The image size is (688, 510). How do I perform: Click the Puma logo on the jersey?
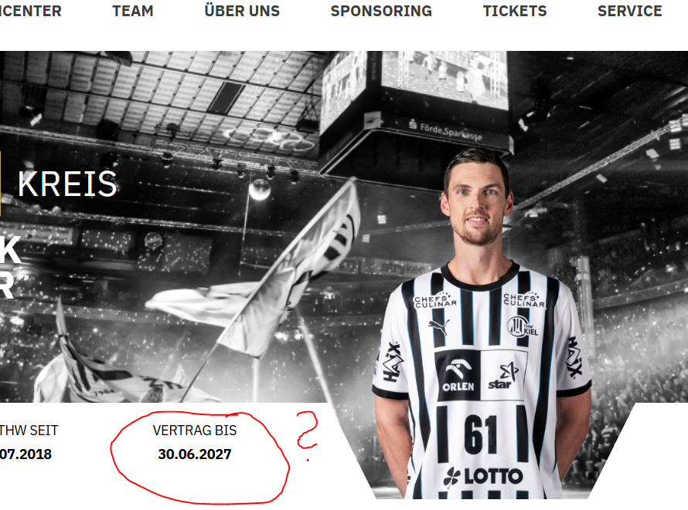click(439, 326)
